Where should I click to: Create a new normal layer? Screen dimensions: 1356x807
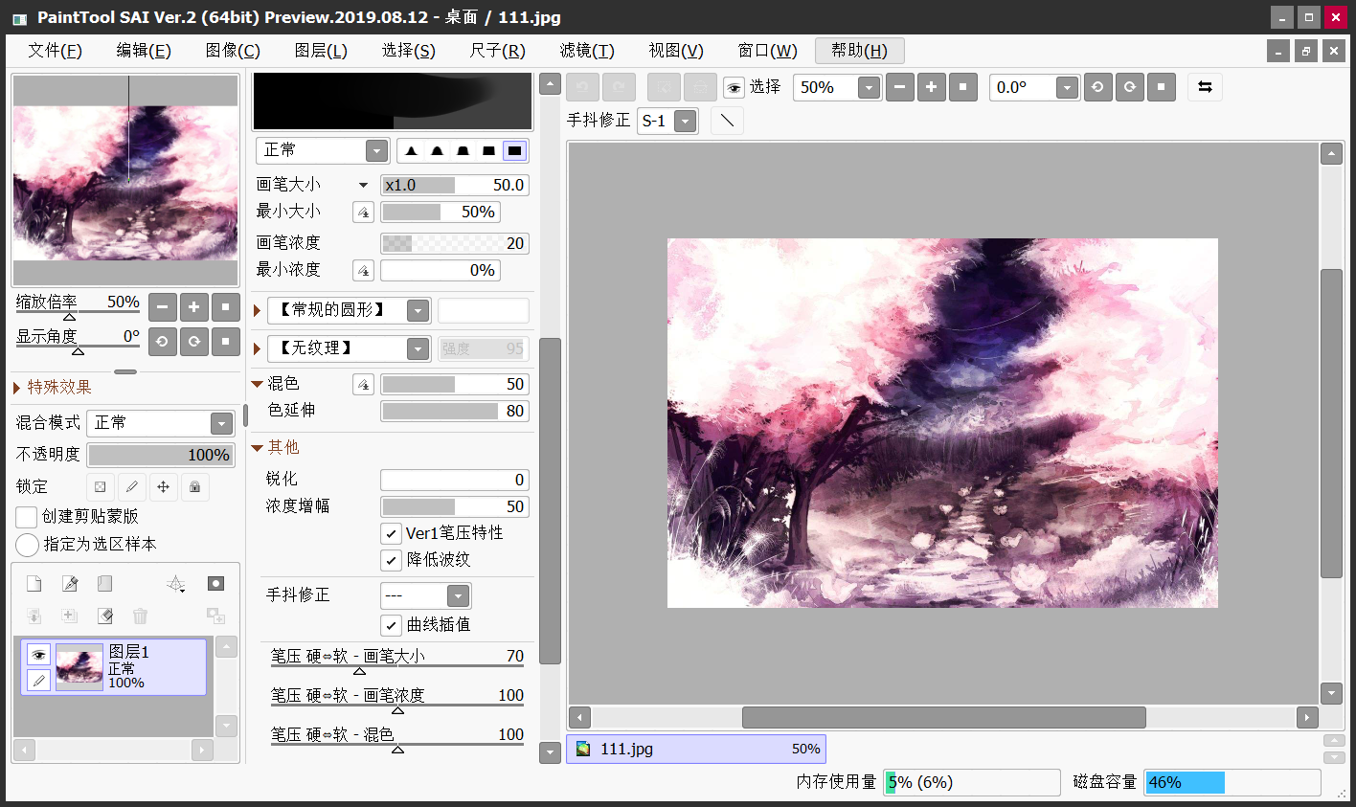tap(34, 584)
